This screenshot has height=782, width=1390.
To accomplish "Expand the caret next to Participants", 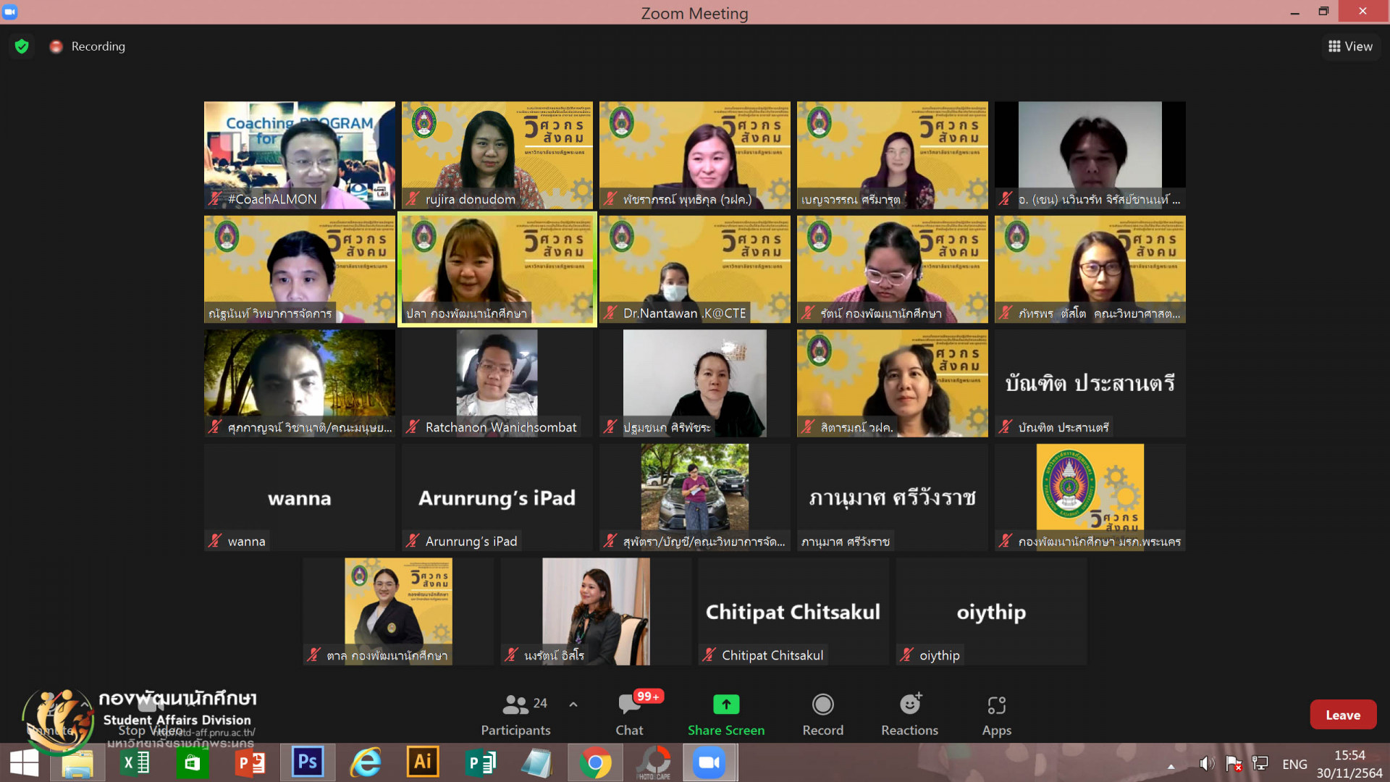I will pyautogui.click(x=573, y=704).
